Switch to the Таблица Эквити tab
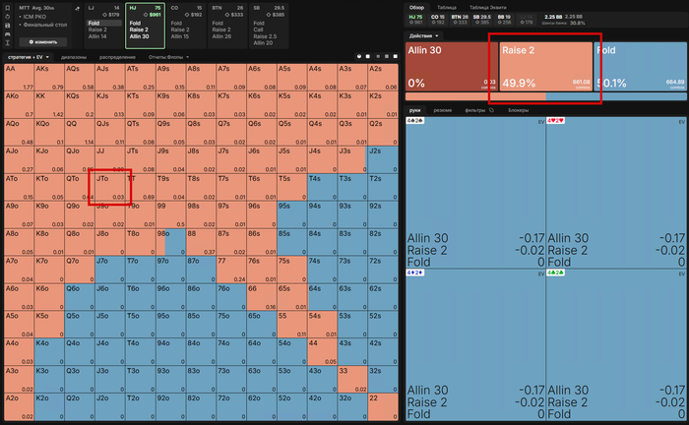 [488, 8]
